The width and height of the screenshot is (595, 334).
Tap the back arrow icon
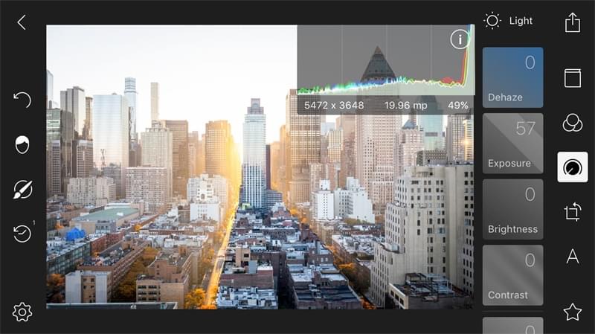click(x=22, y=22)
